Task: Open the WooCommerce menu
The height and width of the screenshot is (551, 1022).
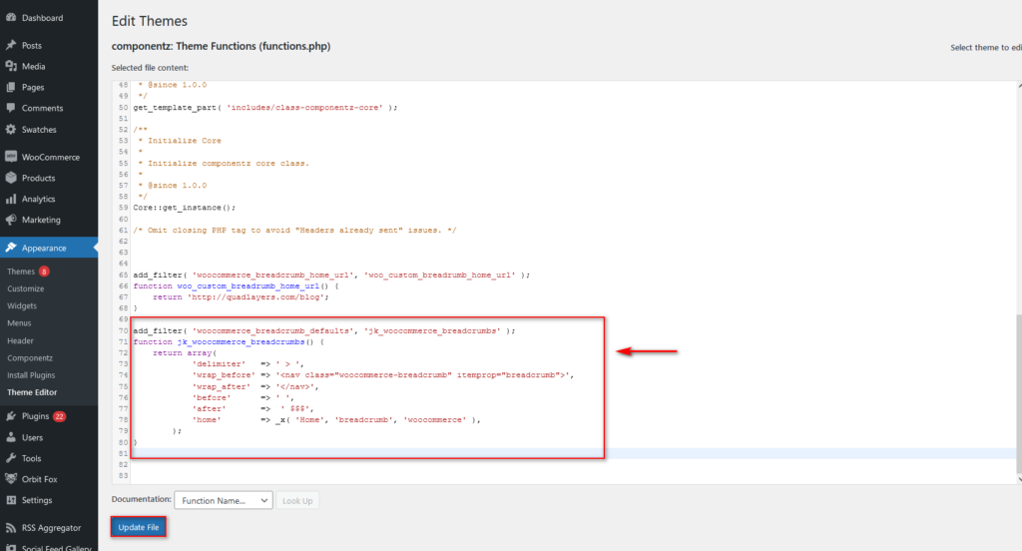Action: pos(49,157)
